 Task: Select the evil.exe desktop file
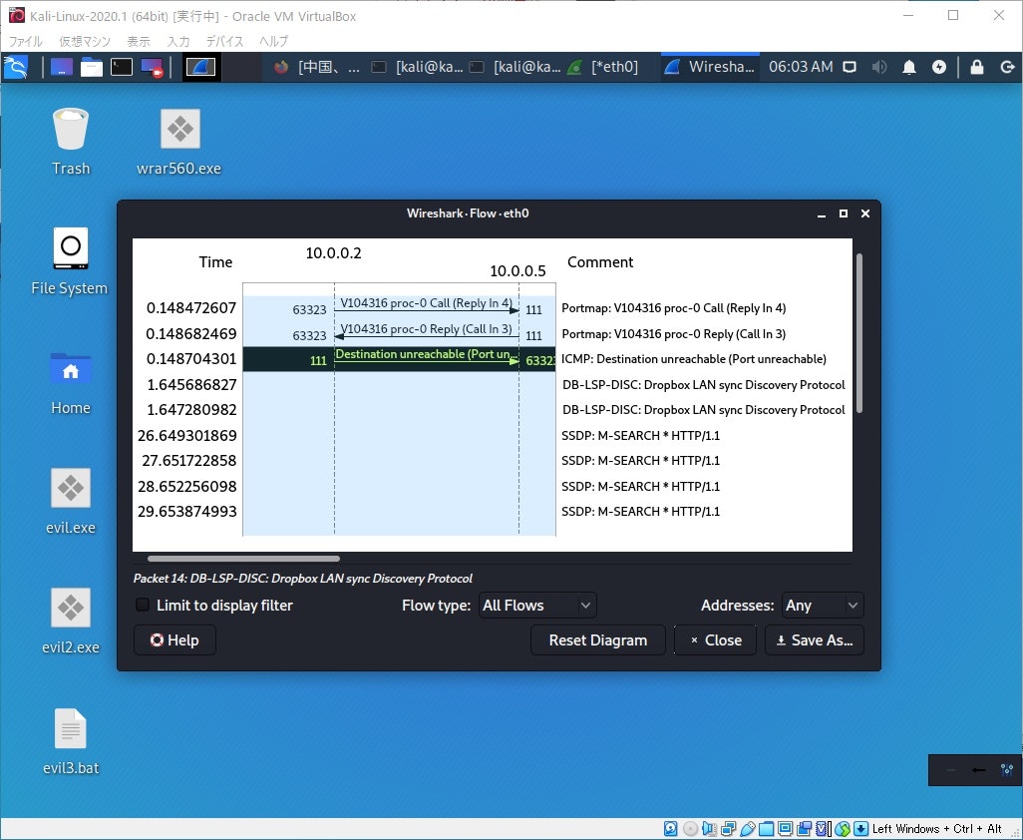coord(71,501)
